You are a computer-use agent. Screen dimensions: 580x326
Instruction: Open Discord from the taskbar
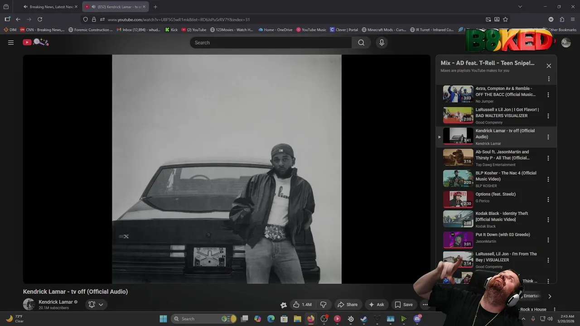point(417,319)
